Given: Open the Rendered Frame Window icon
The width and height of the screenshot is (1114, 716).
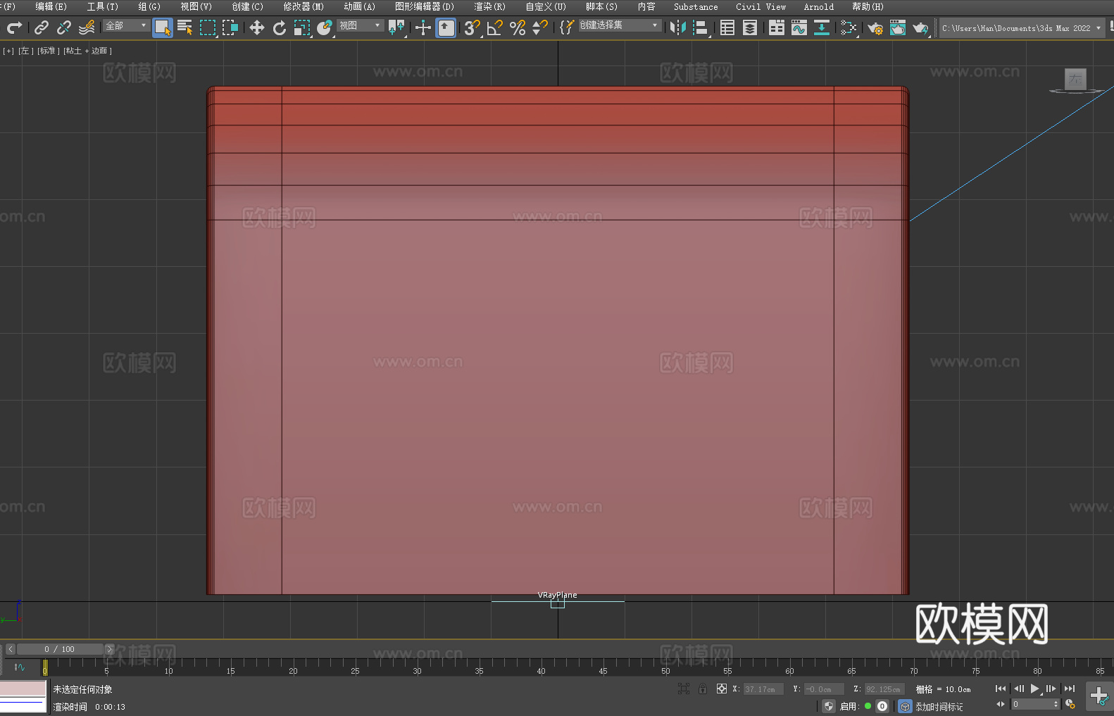Looking at the screenshot, I should [x=898, y=27].
